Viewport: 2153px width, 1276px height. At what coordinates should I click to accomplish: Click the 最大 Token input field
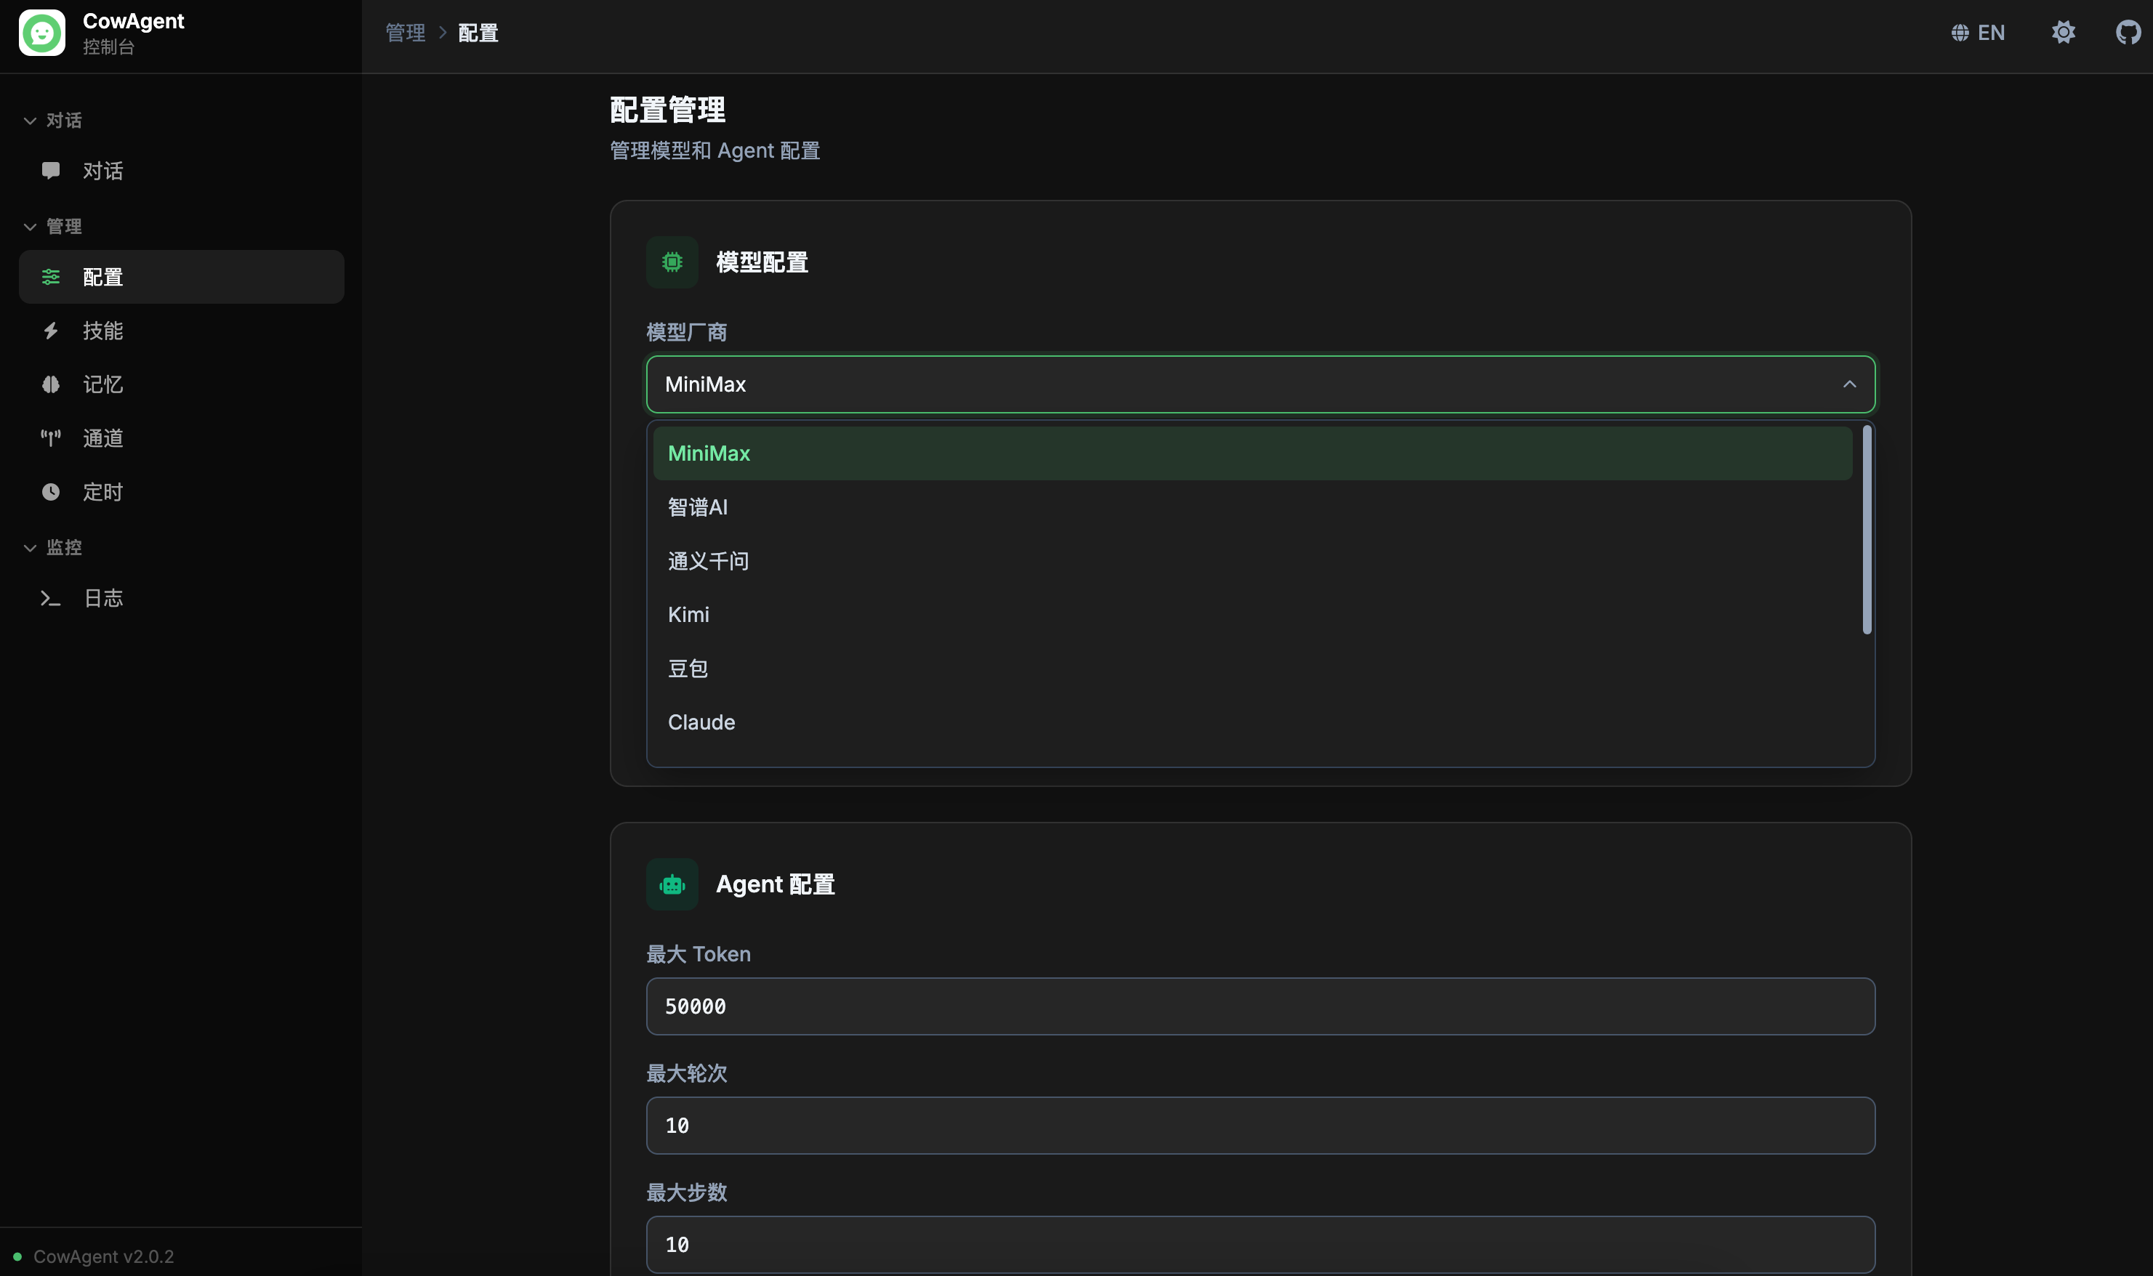pyautogui.click(x=1260, y=1006)
